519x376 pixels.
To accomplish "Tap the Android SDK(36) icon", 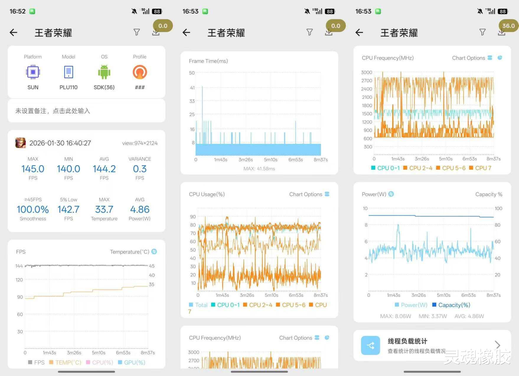I will tap(104, 72).
